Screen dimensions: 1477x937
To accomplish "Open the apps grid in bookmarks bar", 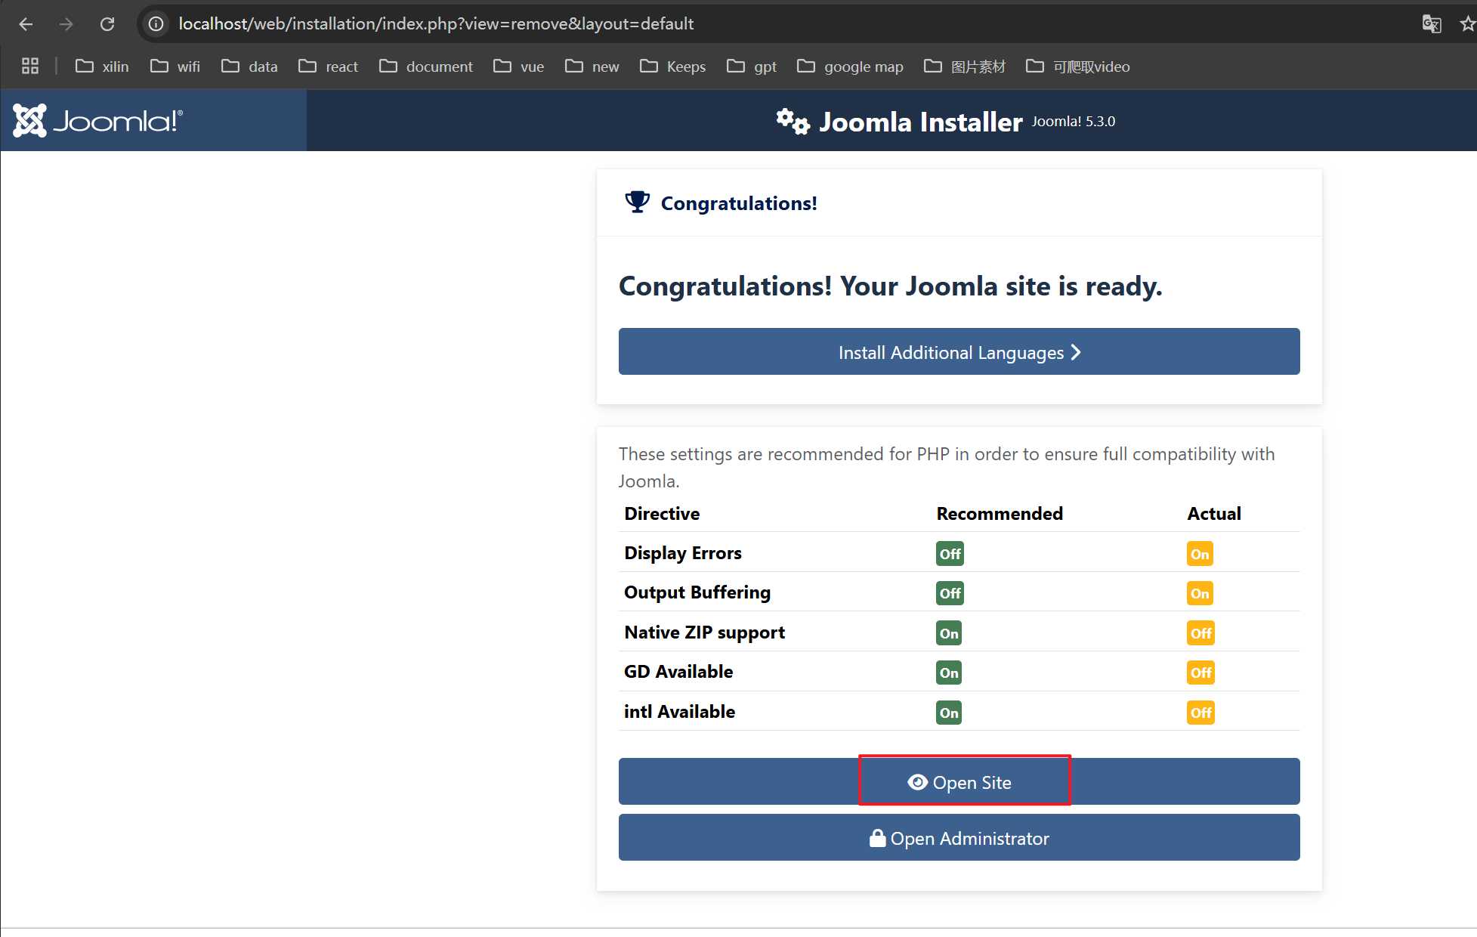I will point(30,66).
